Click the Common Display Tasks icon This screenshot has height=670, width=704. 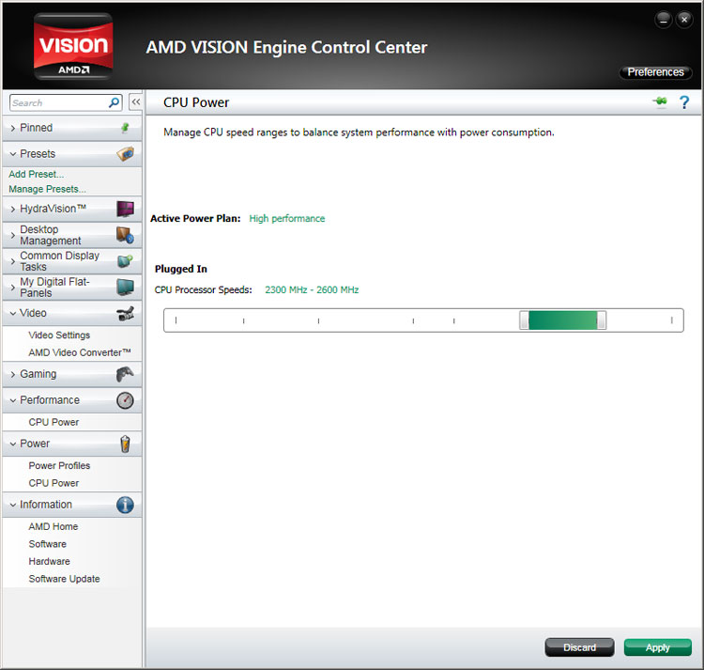(125, 261)
